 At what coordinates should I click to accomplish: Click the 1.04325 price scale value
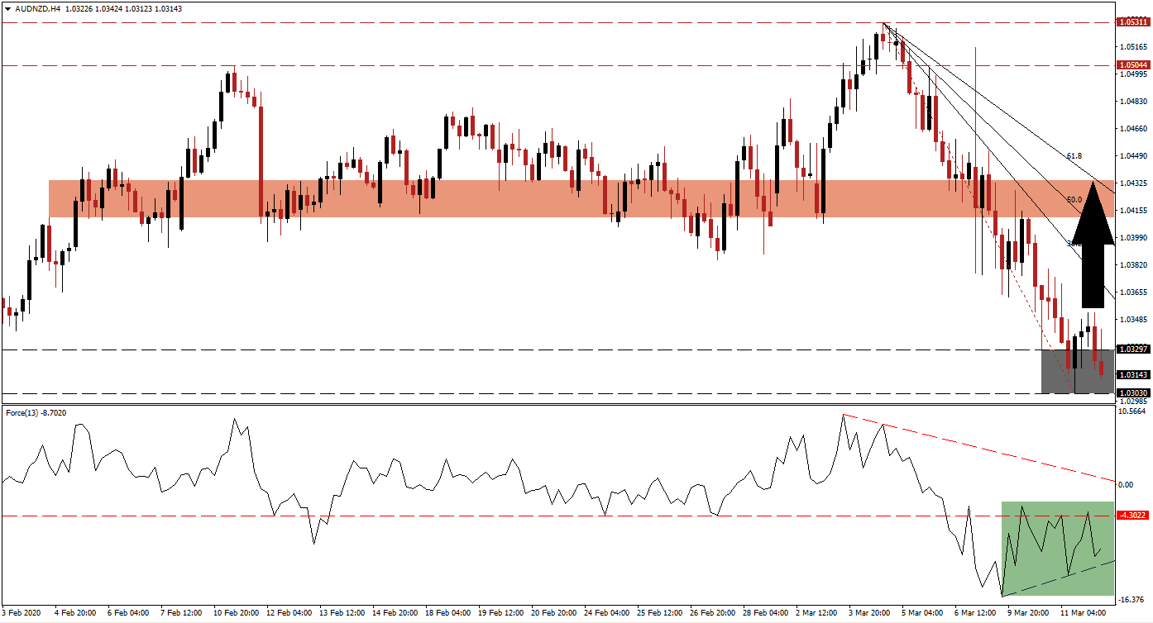pyautogui.click(x=1131, y=183)
